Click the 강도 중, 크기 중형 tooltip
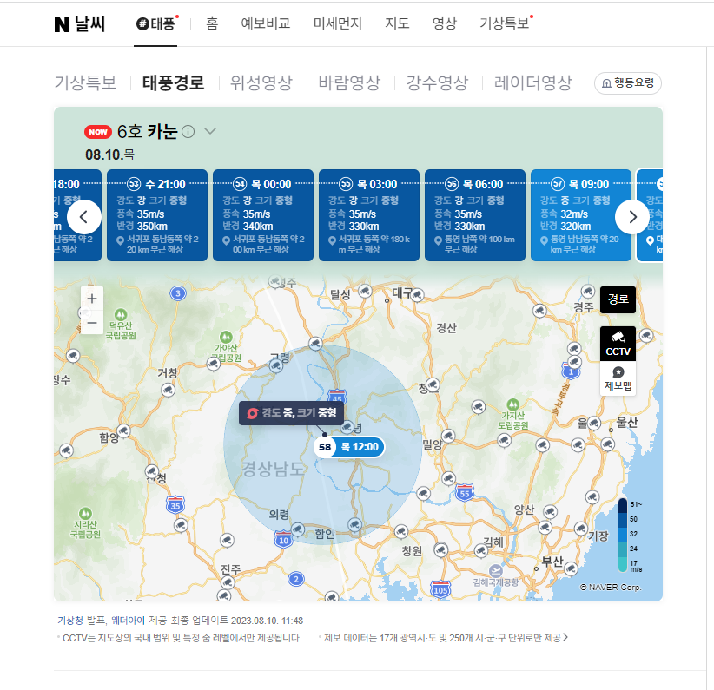 292,413
